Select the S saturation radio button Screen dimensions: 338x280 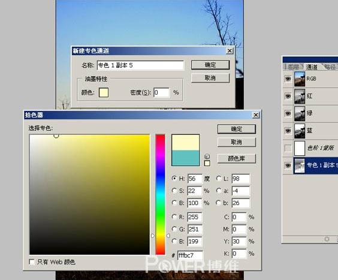pyautogui.click(x=174, y=191)
